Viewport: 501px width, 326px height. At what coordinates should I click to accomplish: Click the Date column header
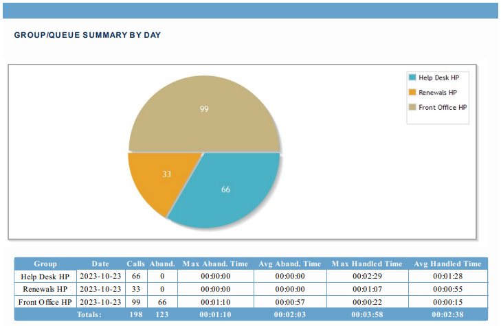[100, 264]
